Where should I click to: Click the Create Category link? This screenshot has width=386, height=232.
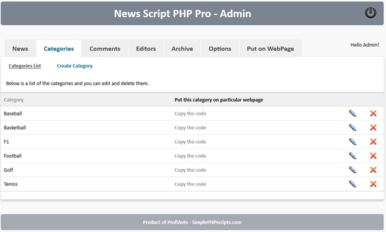pos(75,66)
